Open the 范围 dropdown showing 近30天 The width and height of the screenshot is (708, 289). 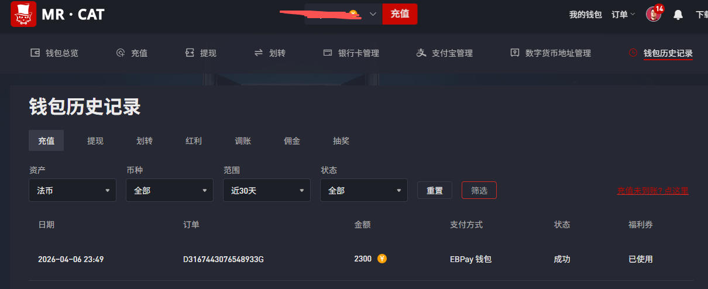(267, 190)
